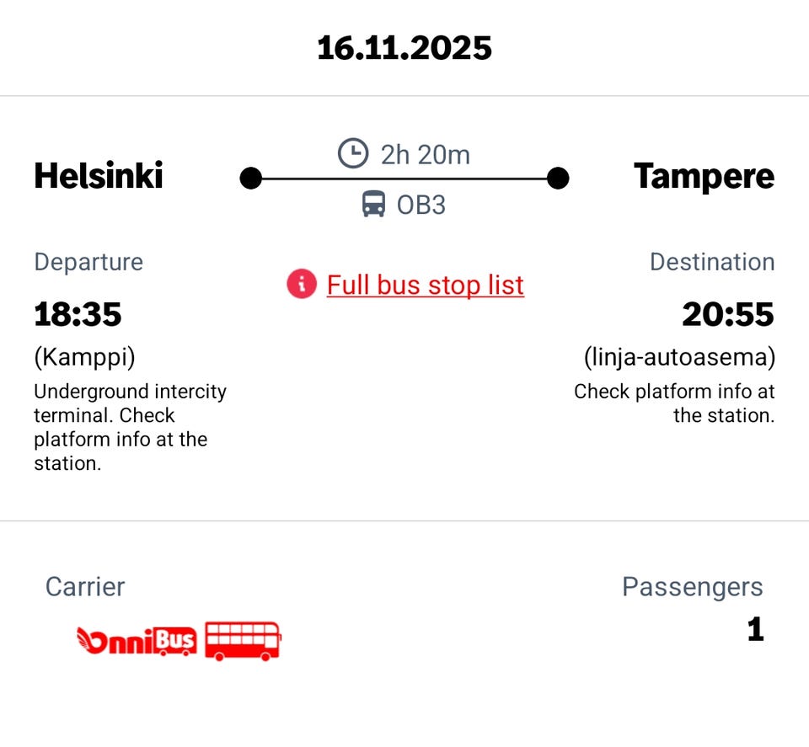Screen dimensions: 809x747
Task: Open the Full bus stop list link
Action: [426, 285]
